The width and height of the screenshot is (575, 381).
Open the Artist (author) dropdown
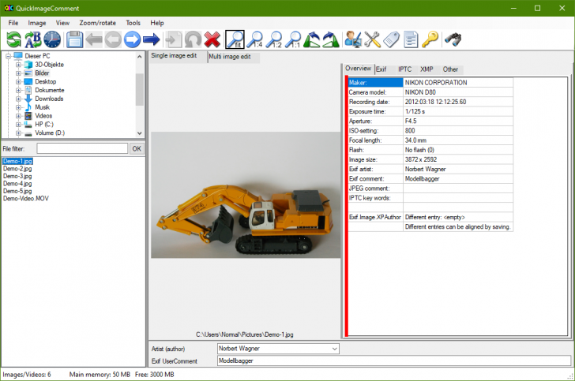pyautogui.click(x=334, y=349)
